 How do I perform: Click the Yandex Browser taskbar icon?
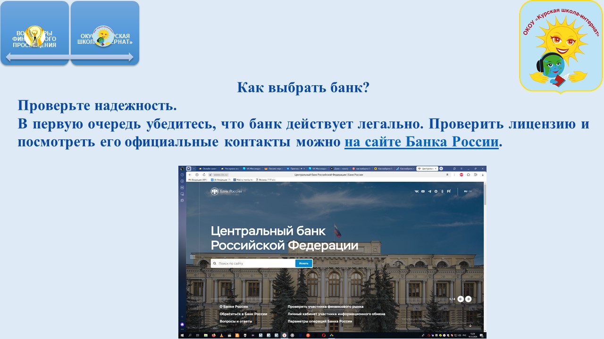[x=284, y=335]
